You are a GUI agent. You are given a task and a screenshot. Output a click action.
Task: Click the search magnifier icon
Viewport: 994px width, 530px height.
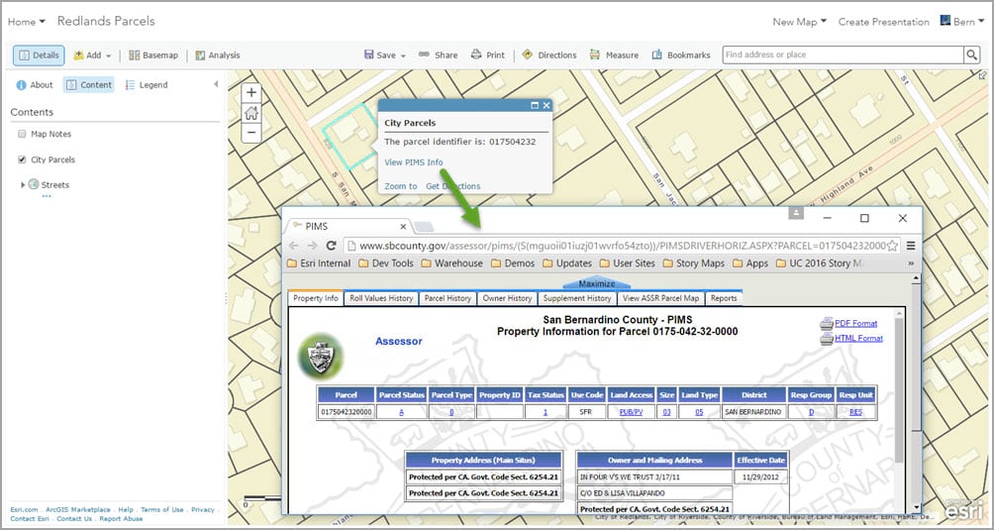coord(972,55)
